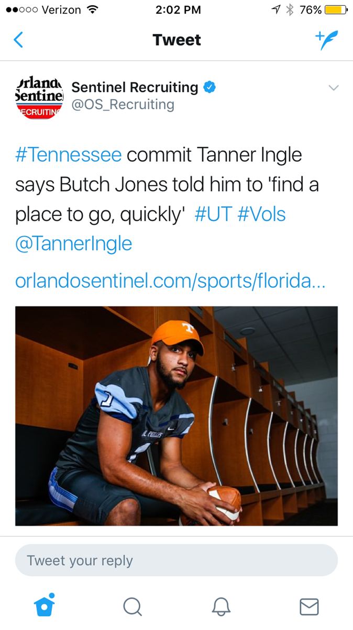The image size is (353, 630).
Task: Go to the Home tab
Action: tap(45, 606)
